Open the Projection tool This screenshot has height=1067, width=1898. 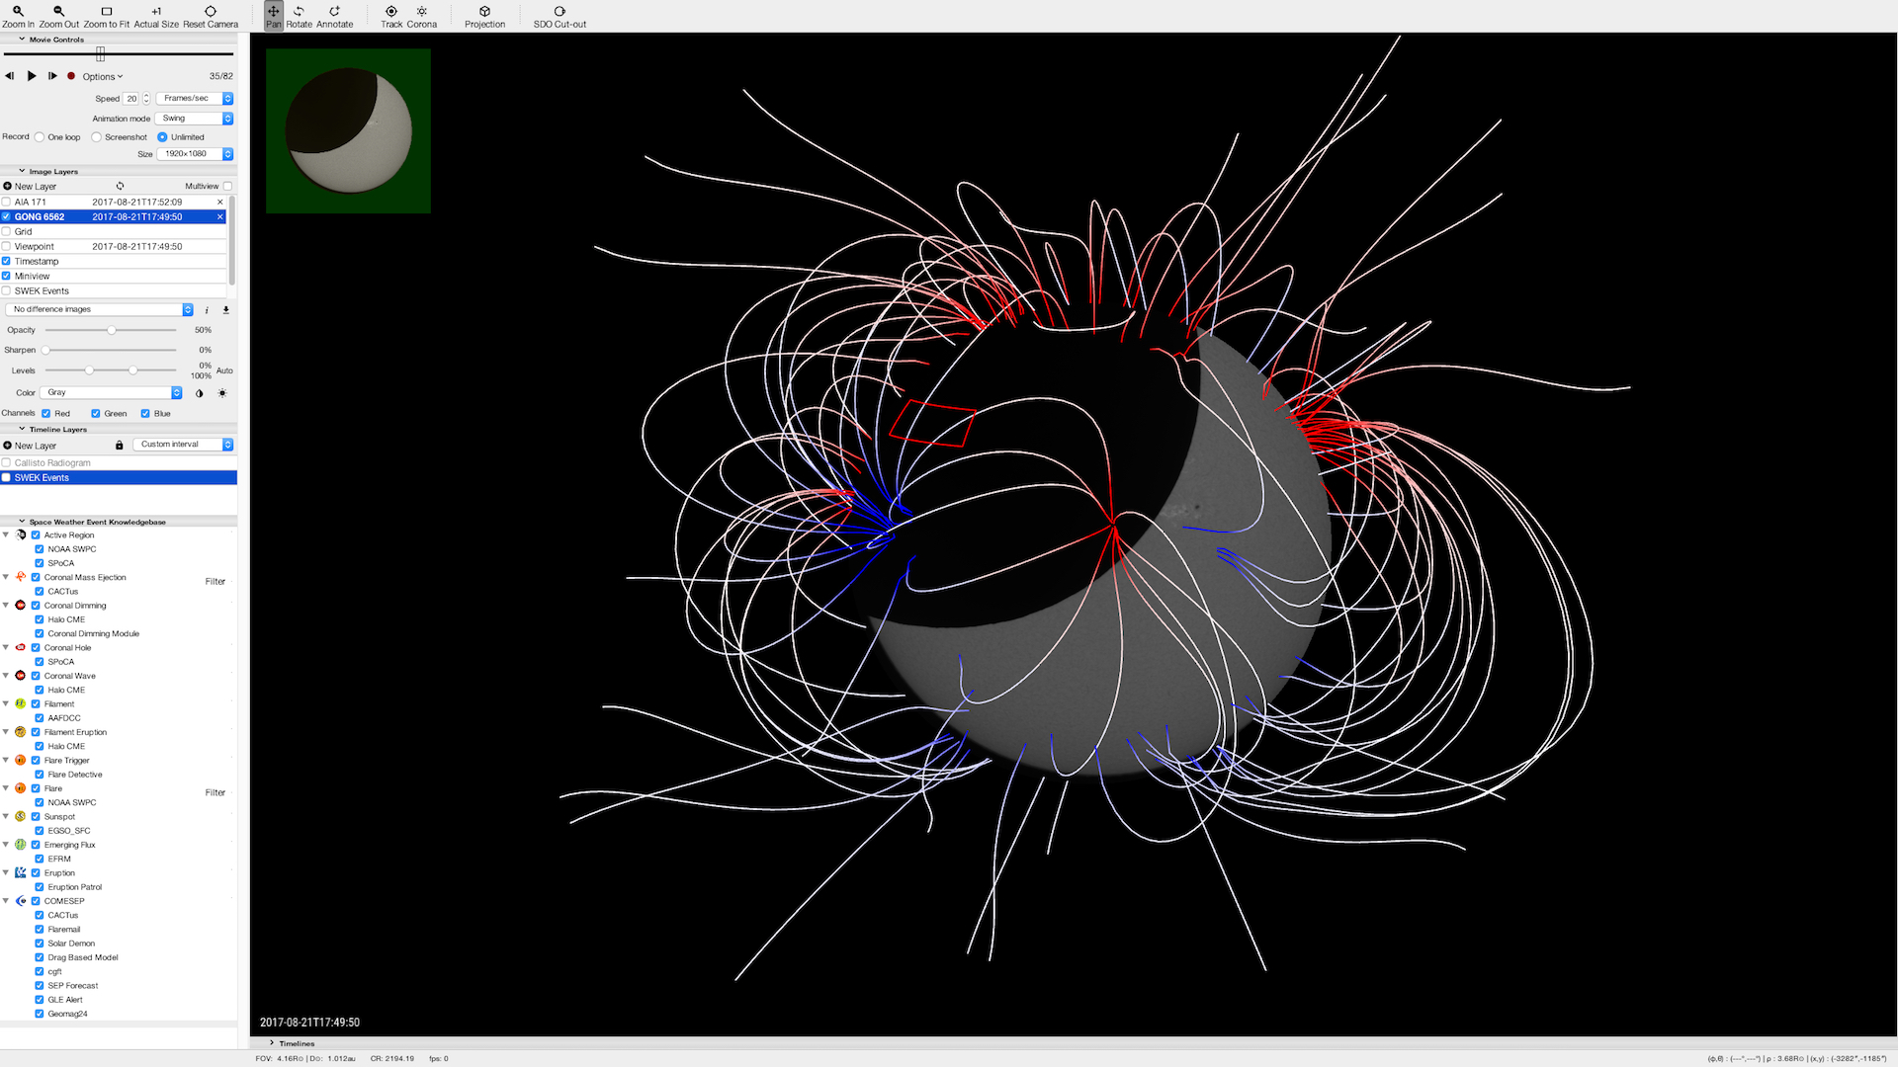click(x=484, y=12)
